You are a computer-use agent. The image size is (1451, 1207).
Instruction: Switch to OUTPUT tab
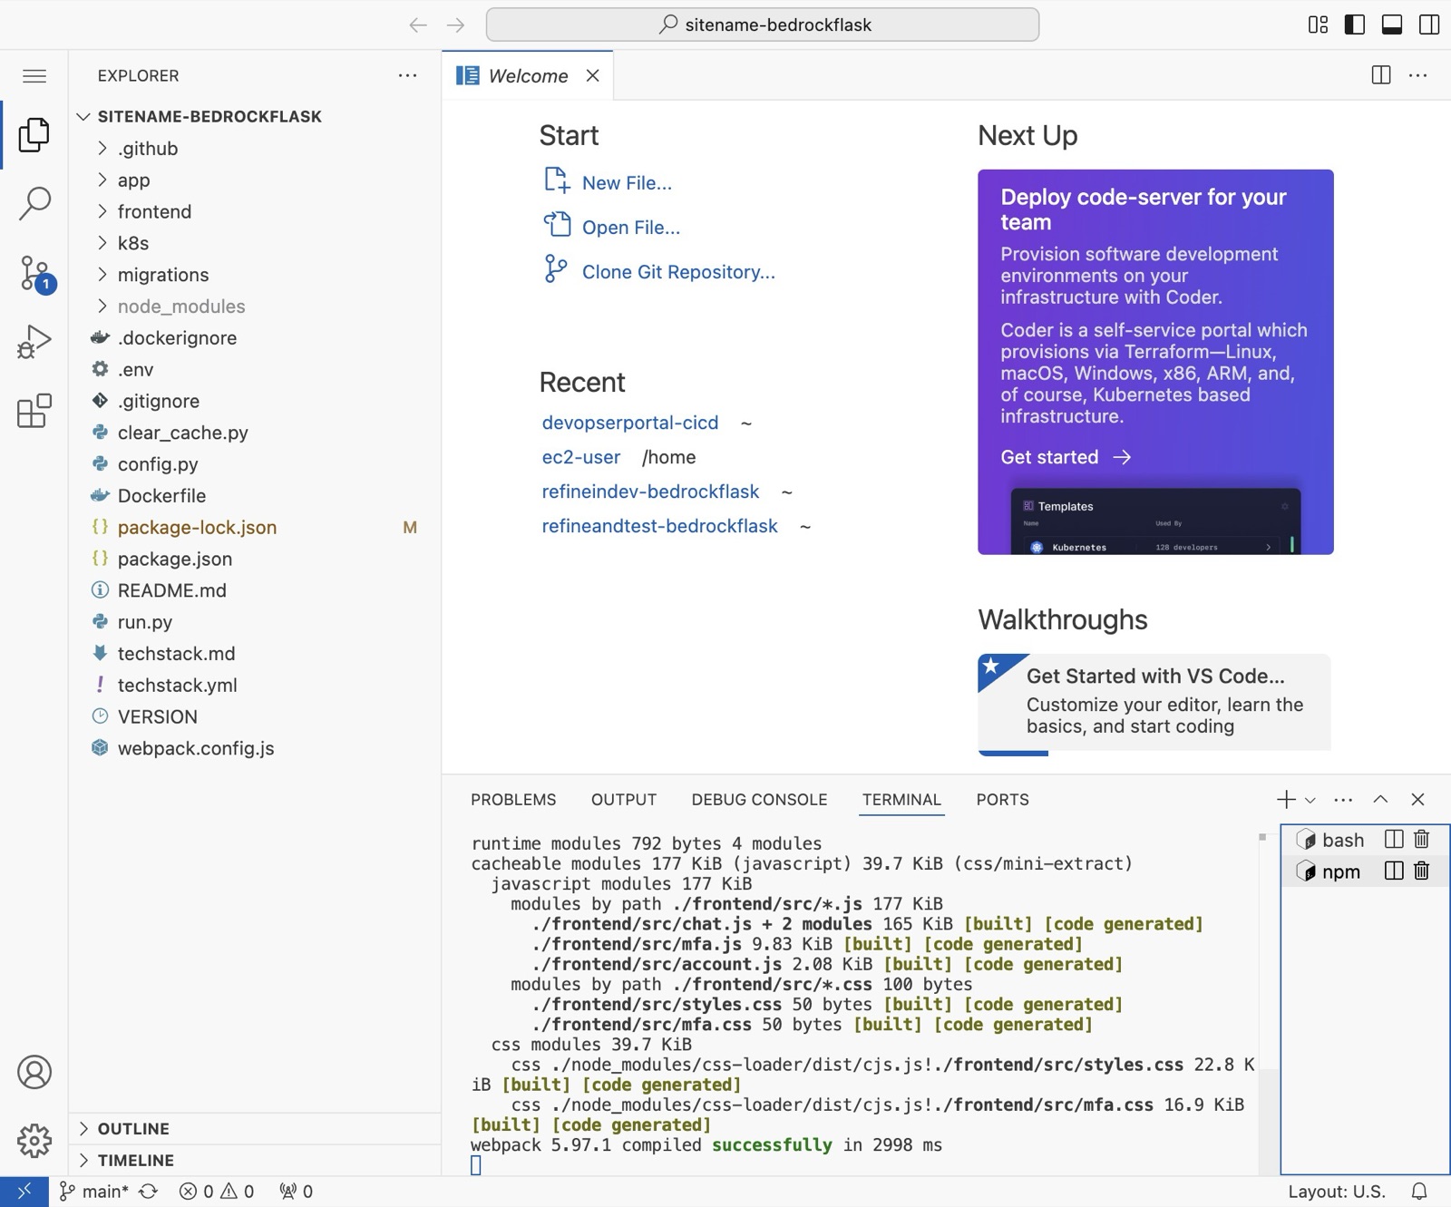click(624, 799)
